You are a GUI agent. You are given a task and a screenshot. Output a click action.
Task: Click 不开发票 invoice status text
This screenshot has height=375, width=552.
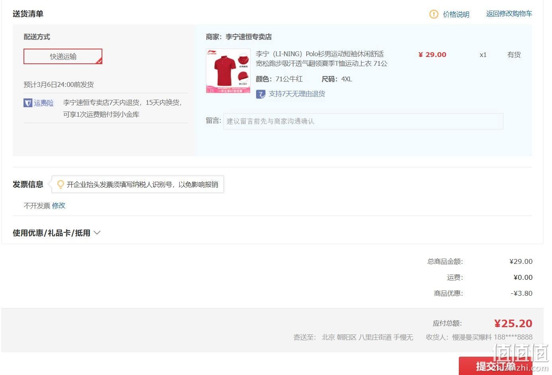coord(37,206)
